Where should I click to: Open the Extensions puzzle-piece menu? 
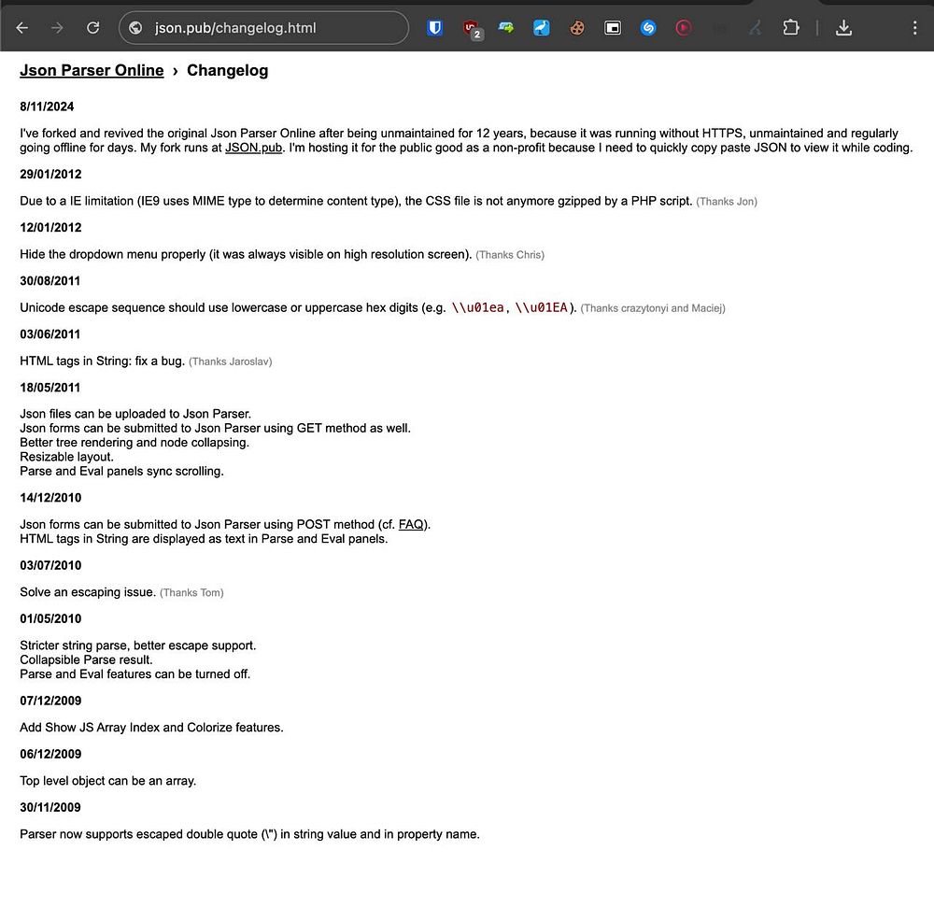coord(790,28)
